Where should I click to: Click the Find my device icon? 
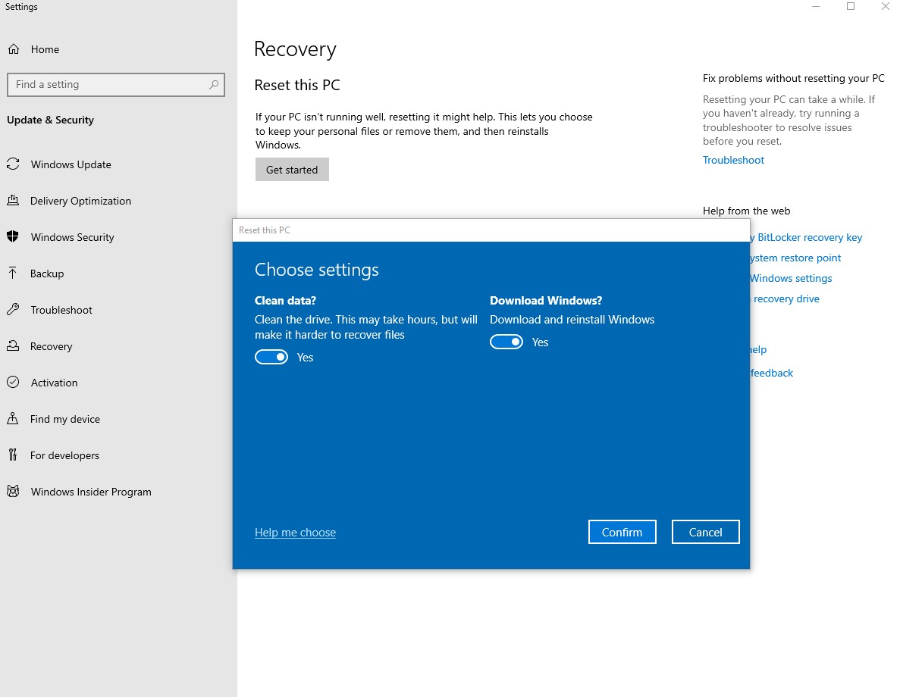13,419
